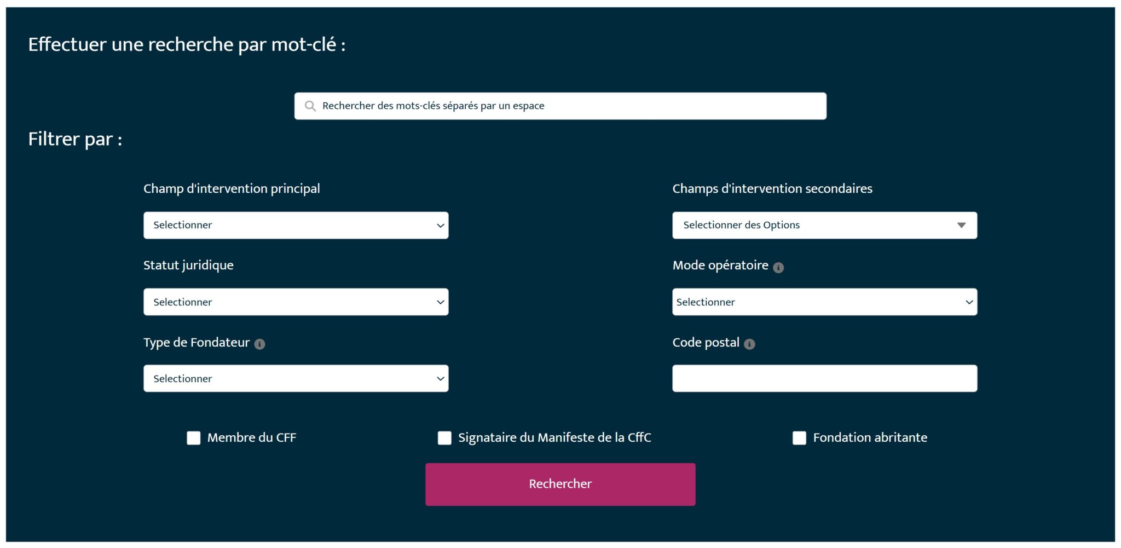Screen dimensions: 1121x548
Task: Click into the Code postal text box
Action: click(x=824, y=379)
